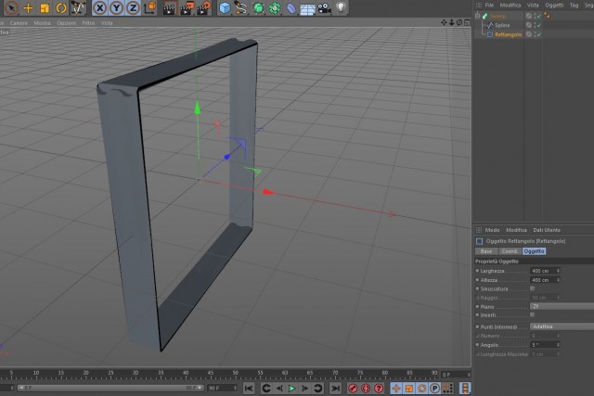The height and width of the screenshot is (396, 594).
Task: Step to the next frame
Action: [x=304, y=389]
